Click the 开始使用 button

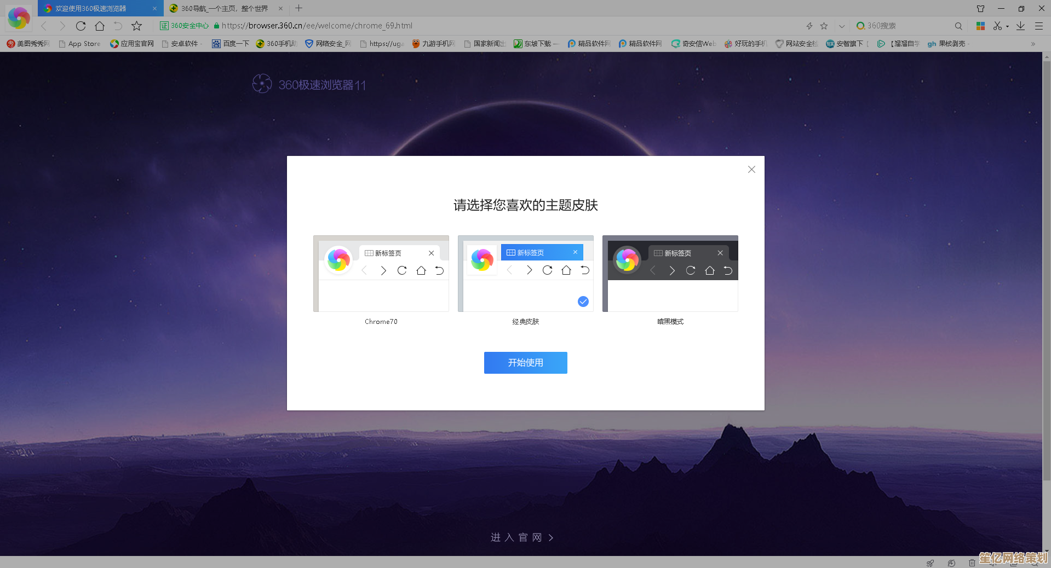525,362
